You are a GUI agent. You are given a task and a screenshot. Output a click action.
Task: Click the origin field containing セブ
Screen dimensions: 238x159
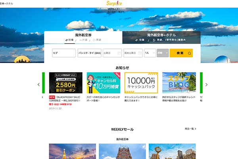(x=63, y=53)
